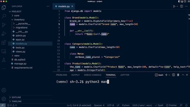
Task: Click the remote window indicator in status bar
Action: tap(3, 105)
